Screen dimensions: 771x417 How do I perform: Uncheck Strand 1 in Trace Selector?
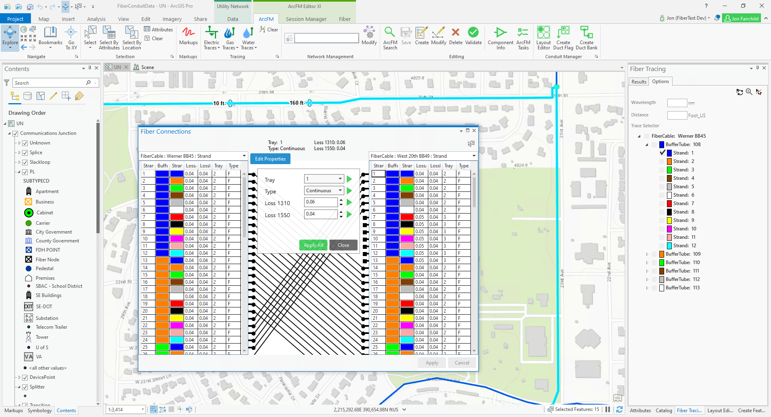coord(663,153)
